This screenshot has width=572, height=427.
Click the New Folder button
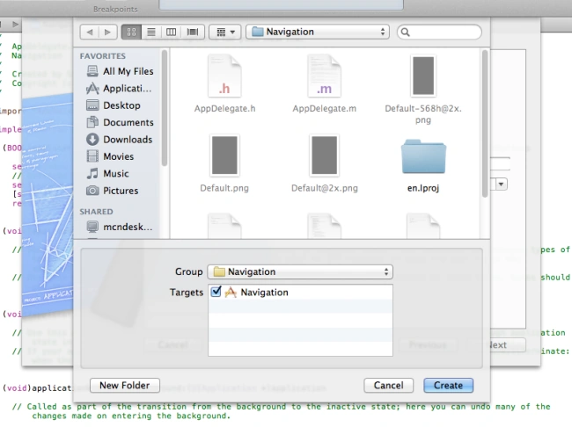click(125, 386)
